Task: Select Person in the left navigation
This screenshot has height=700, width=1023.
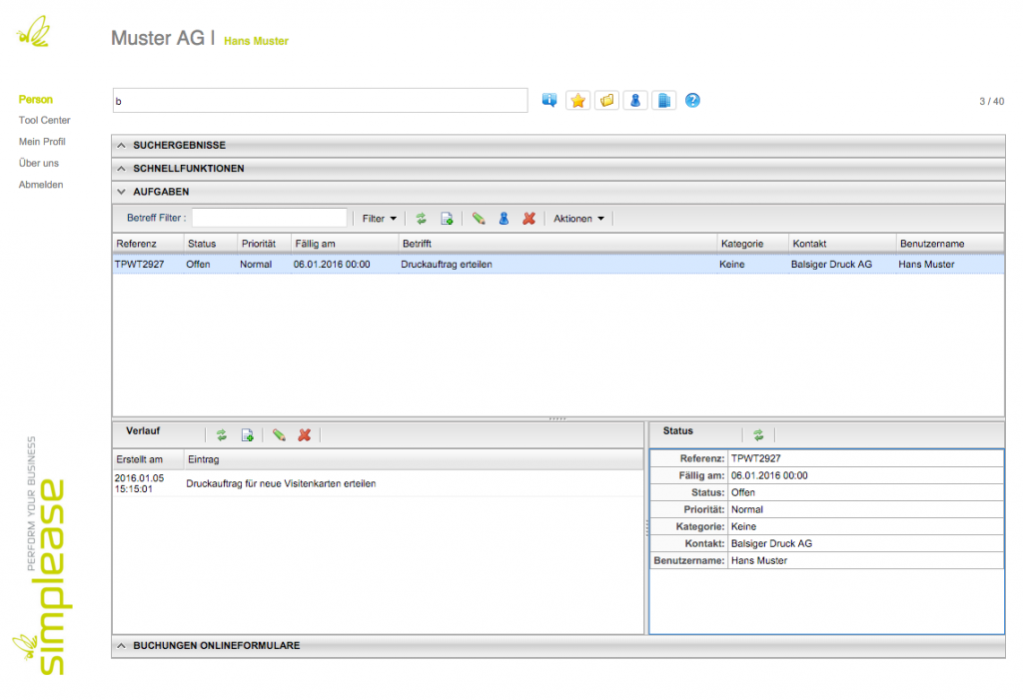Action: tap(36, 99)
